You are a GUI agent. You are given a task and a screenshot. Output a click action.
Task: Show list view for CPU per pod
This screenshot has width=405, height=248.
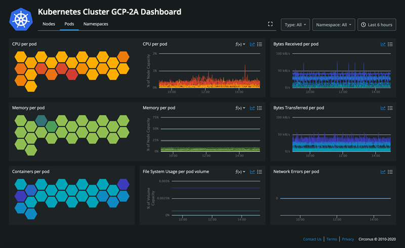260,44
